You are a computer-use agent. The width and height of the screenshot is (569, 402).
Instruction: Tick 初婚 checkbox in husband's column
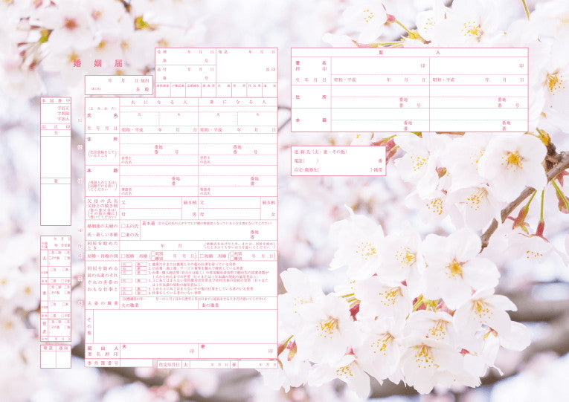[123, 256]
